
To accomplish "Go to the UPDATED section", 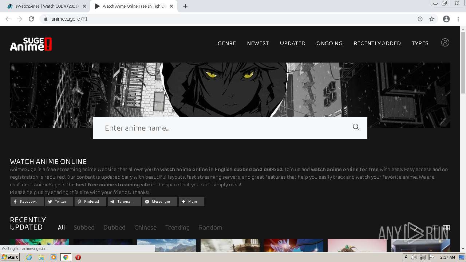I will coord(293,43).
